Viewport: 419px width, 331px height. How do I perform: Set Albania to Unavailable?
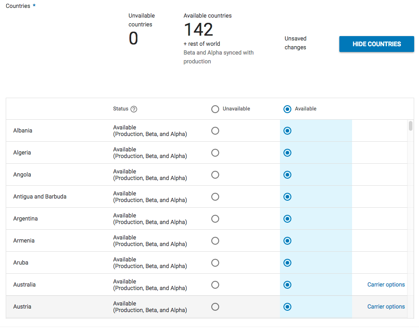pos(215,131)
